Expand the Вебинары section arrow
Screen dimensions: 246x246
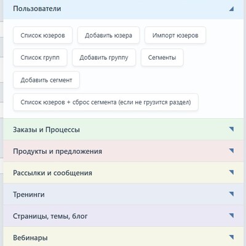[231, 237]
